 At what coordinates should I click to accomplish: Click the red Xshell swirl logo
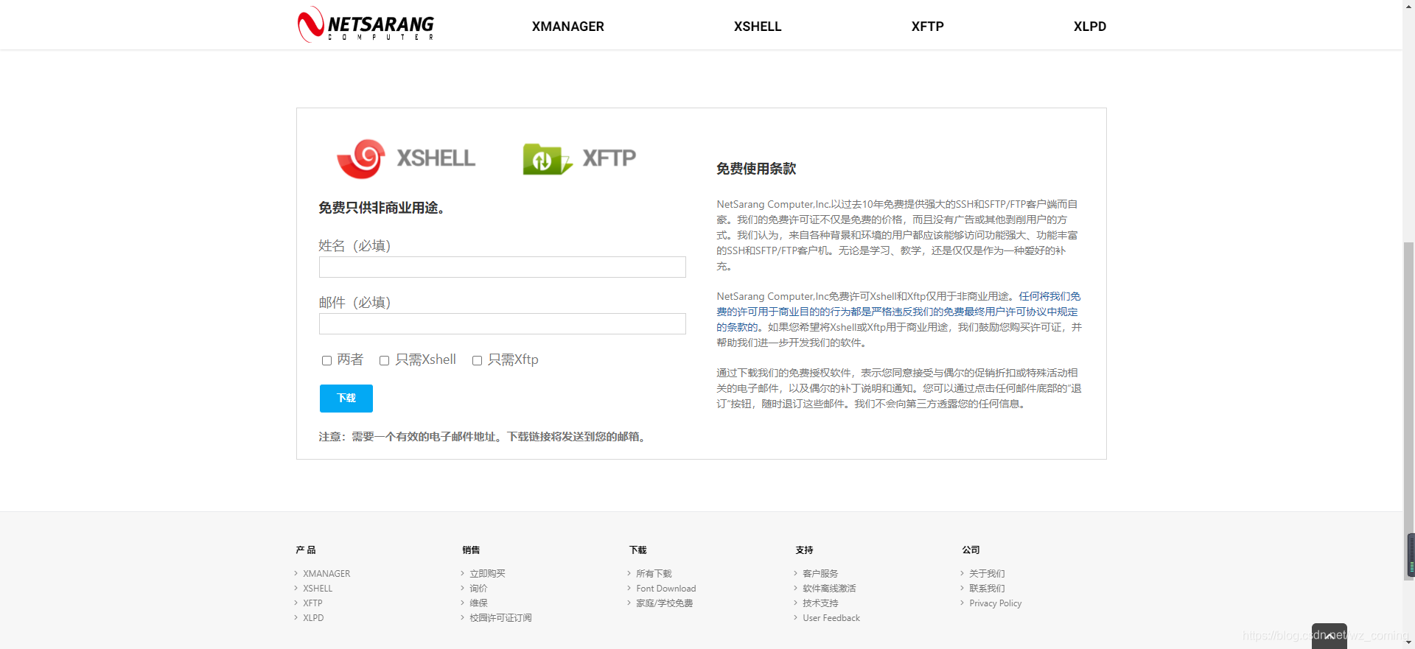coord(361,158)
